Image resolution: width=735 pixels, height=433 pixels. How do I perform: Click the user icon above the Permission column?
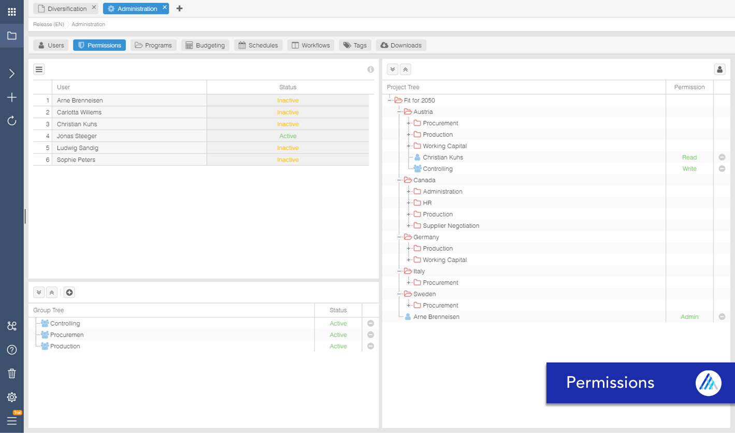pos(719,69)
